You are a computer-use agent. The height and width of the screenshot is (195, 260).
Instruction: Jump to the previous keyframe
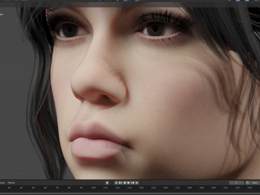[x=120, y=183]
